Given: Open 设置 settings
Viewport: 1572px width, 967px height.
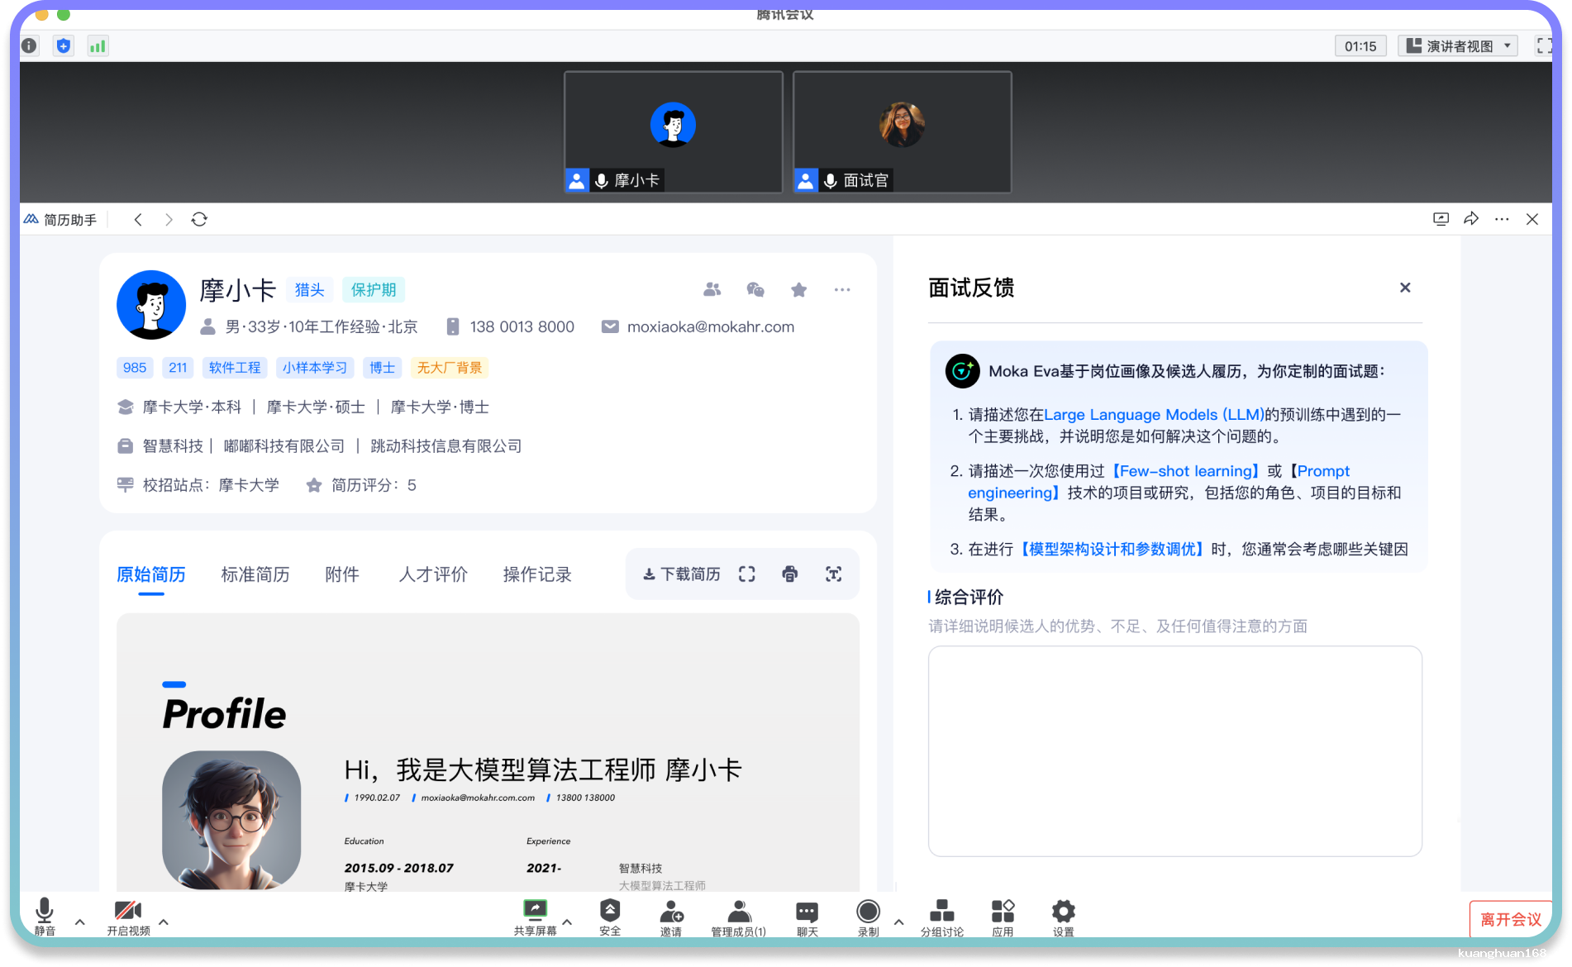Looking at the screenshot, I should [1064, 917].
